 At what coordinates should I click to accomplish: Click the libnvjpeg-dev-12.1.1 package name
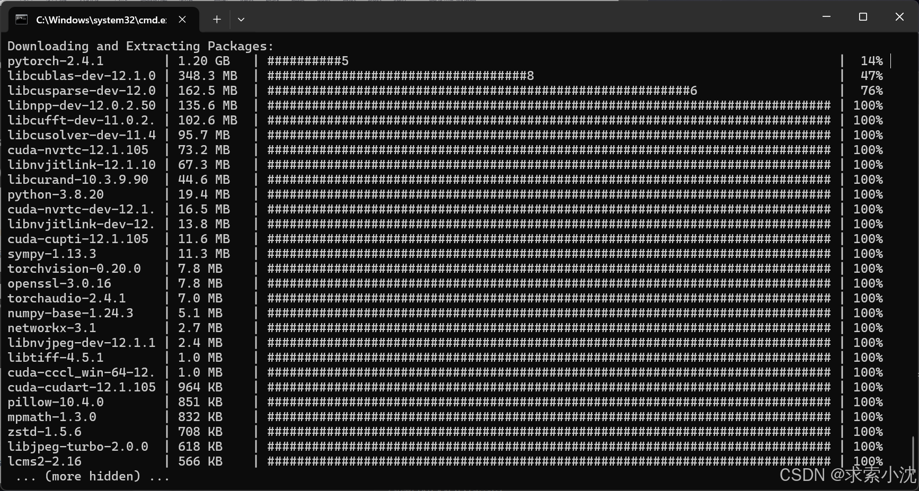pyautogui.click(x=82, y=343)
